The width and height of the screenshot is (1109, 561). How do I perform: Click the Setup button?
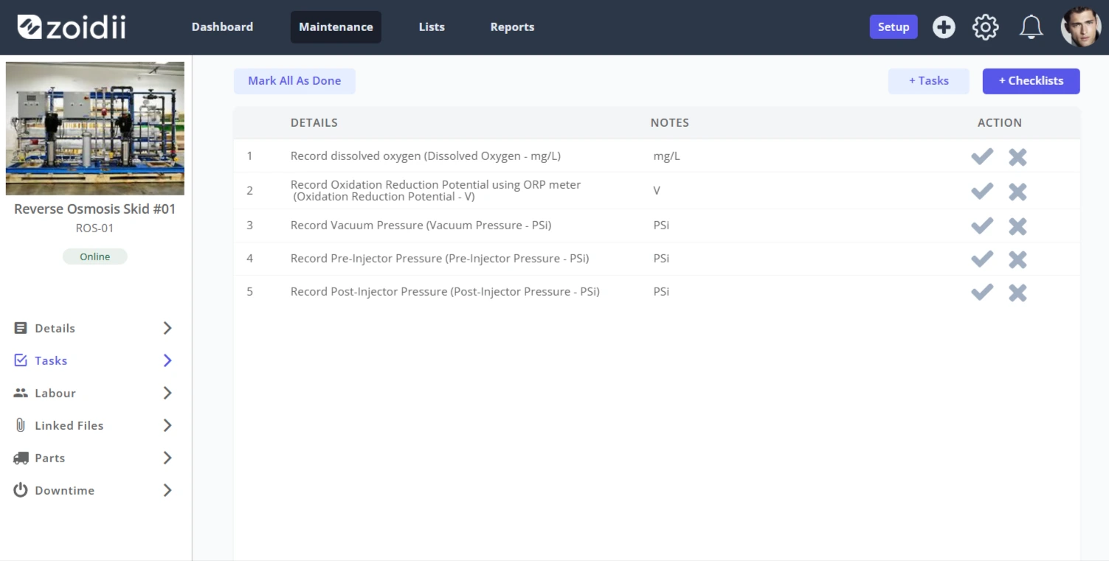tap(894, 27)
